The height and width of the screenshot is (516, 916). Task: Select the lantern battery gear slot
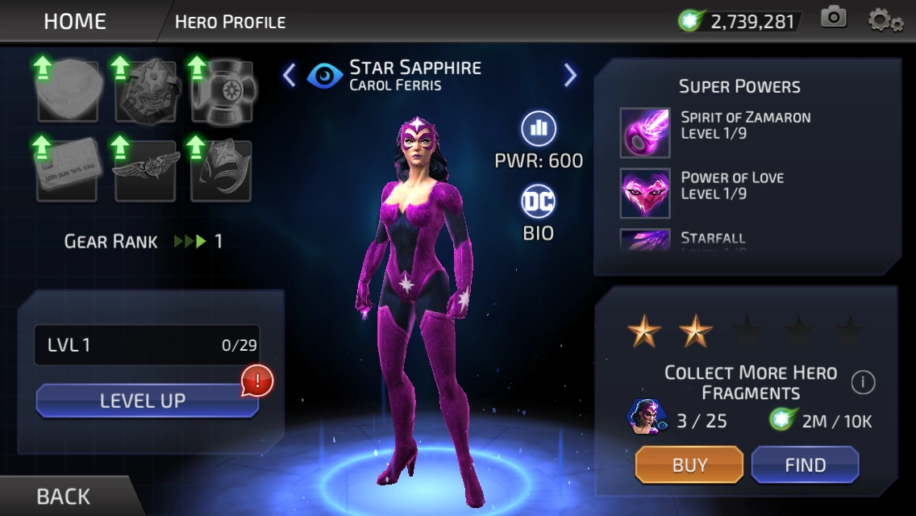point(222,91)
